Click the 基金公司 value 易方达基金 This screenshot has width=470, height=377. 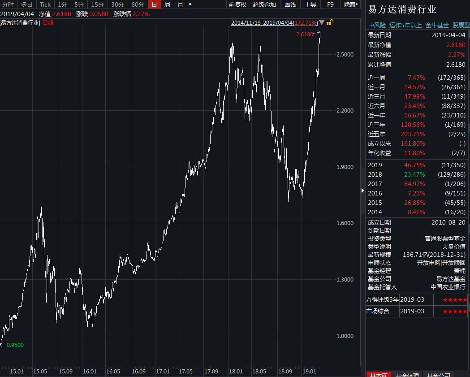[451, 279]
